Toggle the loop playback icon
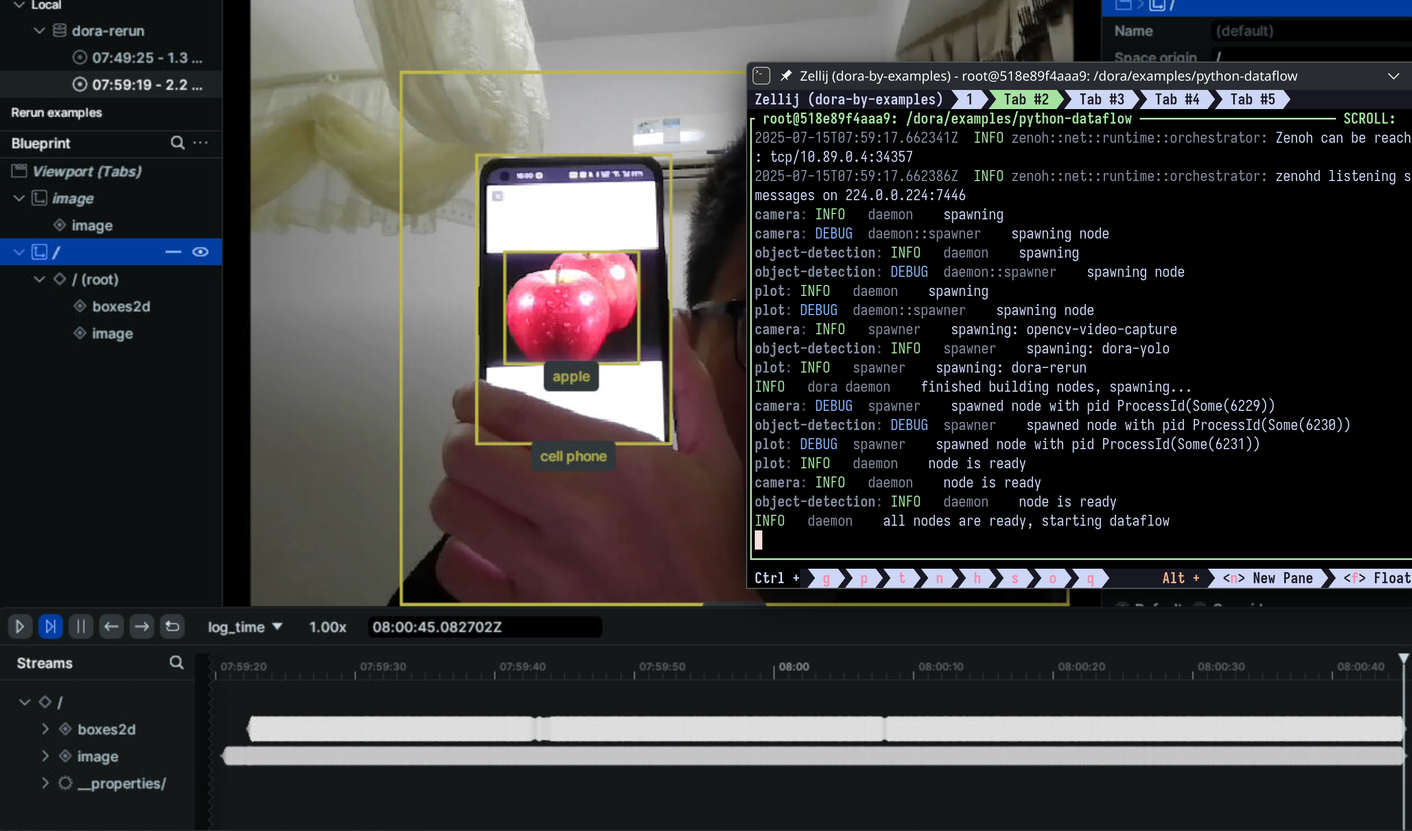This screenshot has height=831, width=1412. pos(172,627)
